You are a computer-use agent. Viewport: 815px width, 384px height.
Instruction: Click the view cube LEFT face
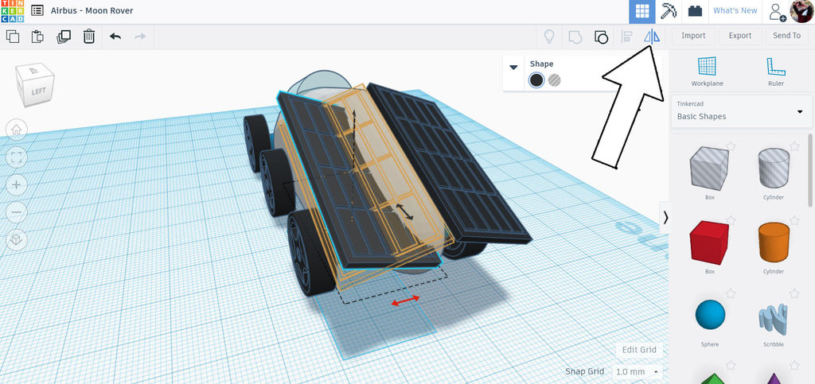click(38, 91)
